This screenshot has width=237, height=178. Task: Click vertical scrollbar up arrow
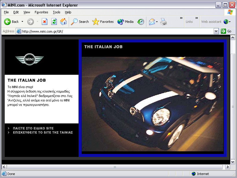coord(233,37)
